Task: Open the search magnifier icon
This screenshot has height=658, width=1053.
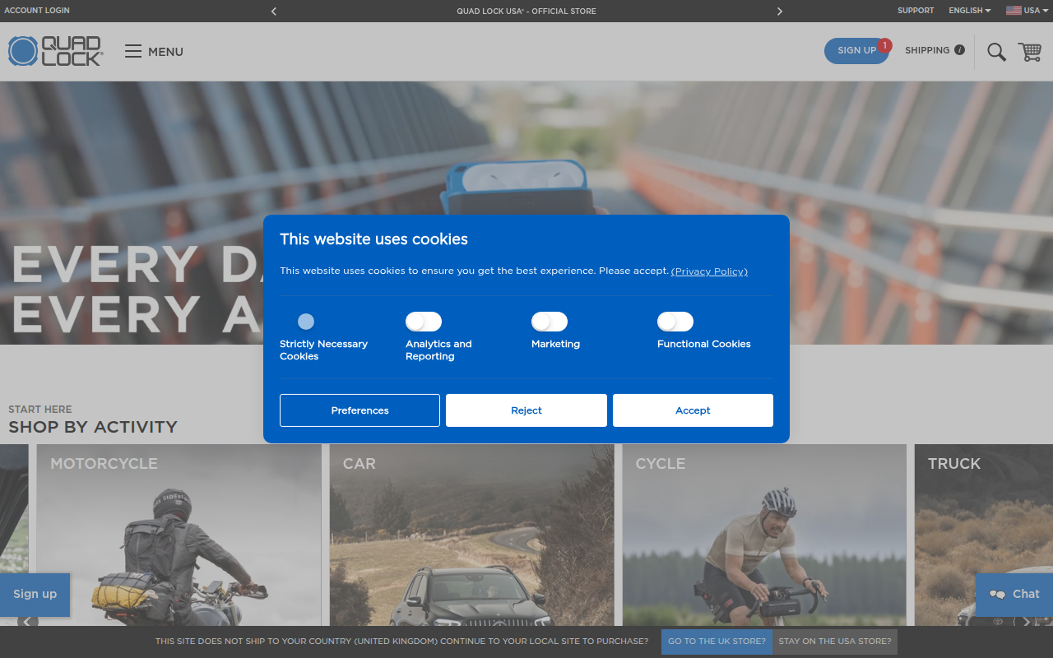Action: (996, 52)
